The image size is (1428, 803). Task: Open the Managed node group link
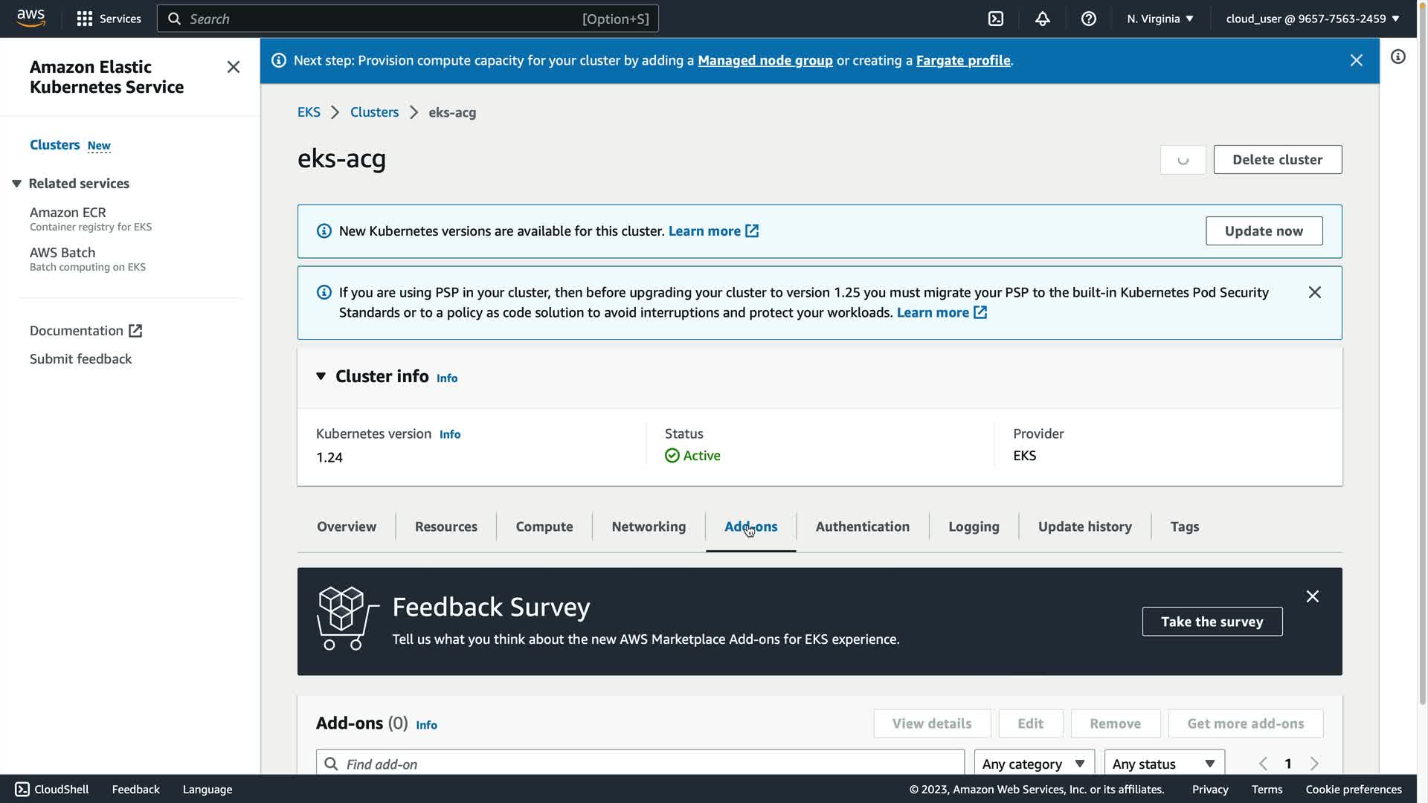(765, 61)
